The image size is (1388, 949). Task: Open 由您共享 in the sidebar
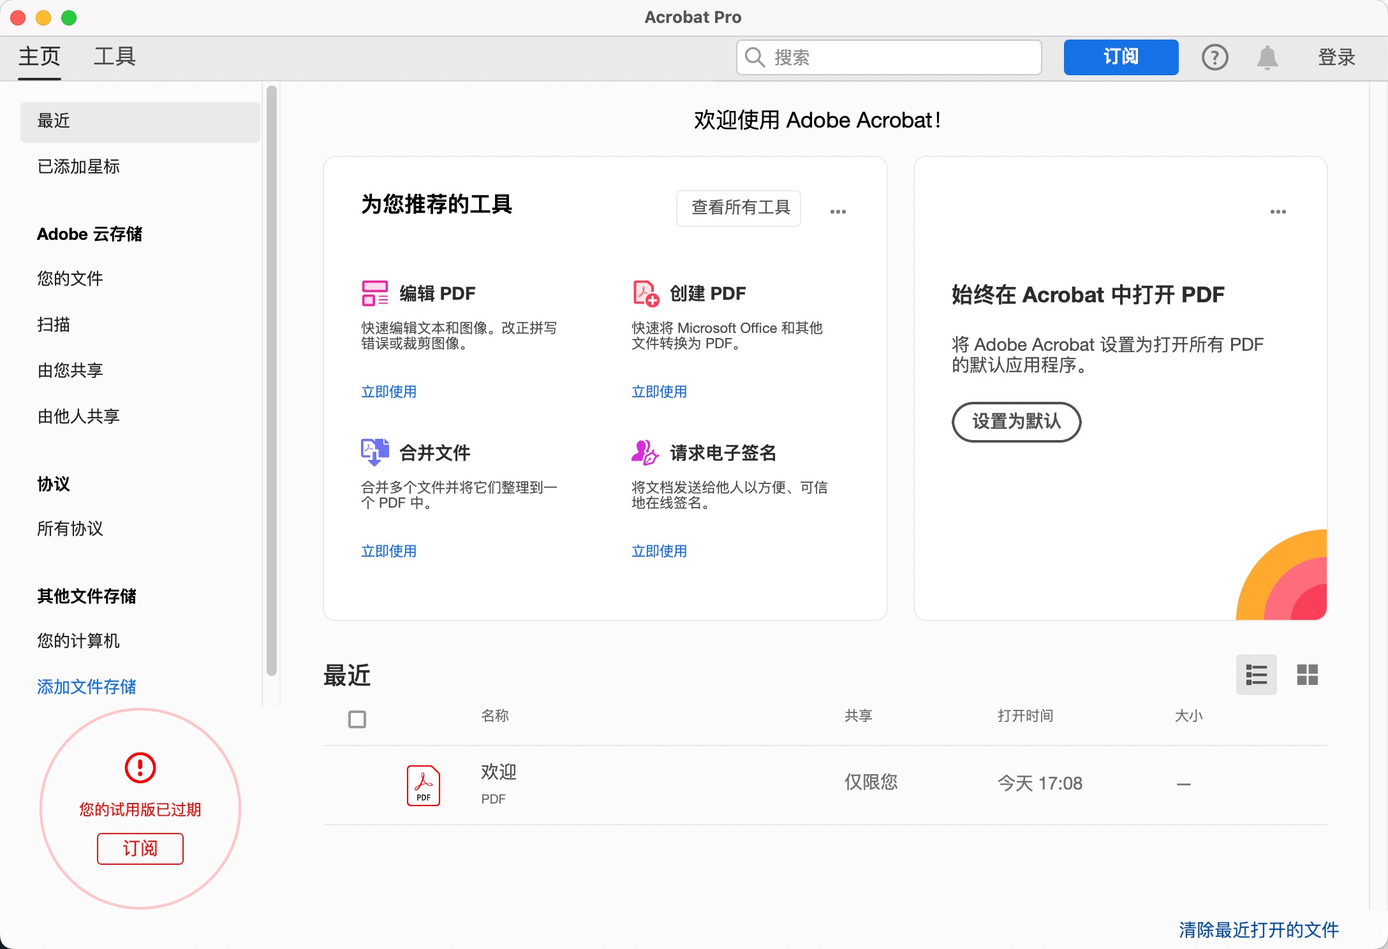[70, 370]
